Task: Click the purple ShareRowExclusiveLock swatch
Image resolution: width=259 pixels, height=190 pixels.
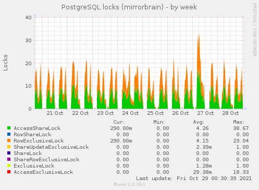Action: pyautogui.click(x=9, y=159)
